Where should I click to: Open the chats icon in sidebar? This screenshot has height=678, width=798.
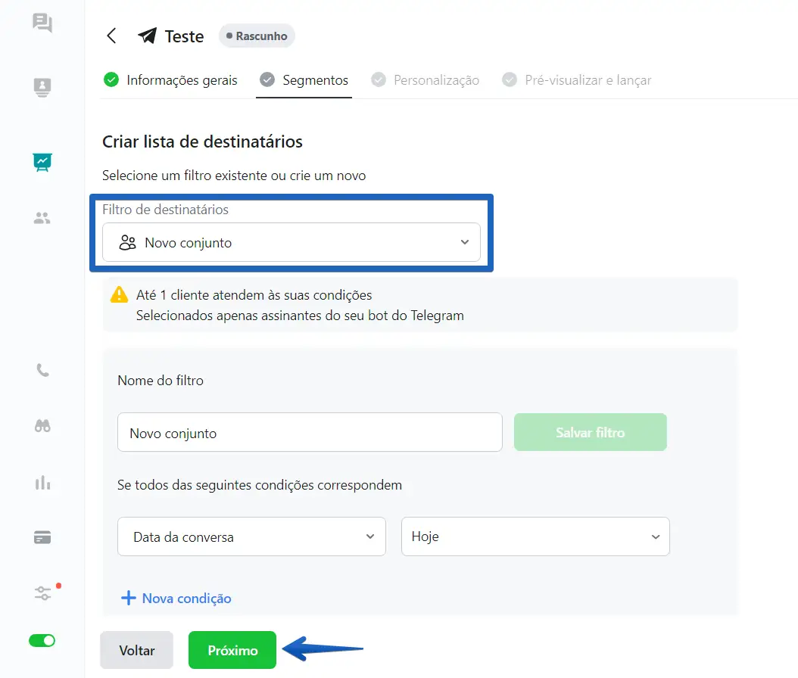pyautogui.click(x=42, y=23)
